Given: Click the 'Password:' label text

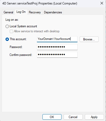Looking at the screenshot, I should pyautogui.click(x=16, y=47).
